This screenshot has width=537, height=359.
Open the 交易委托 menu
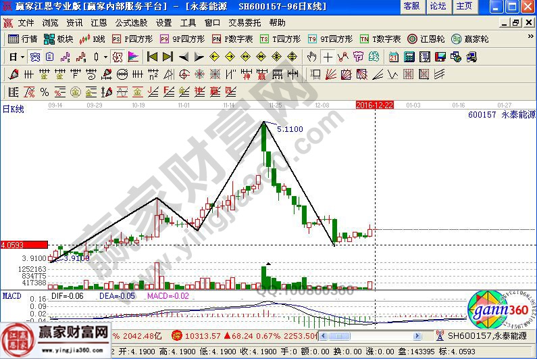(244, 22)
